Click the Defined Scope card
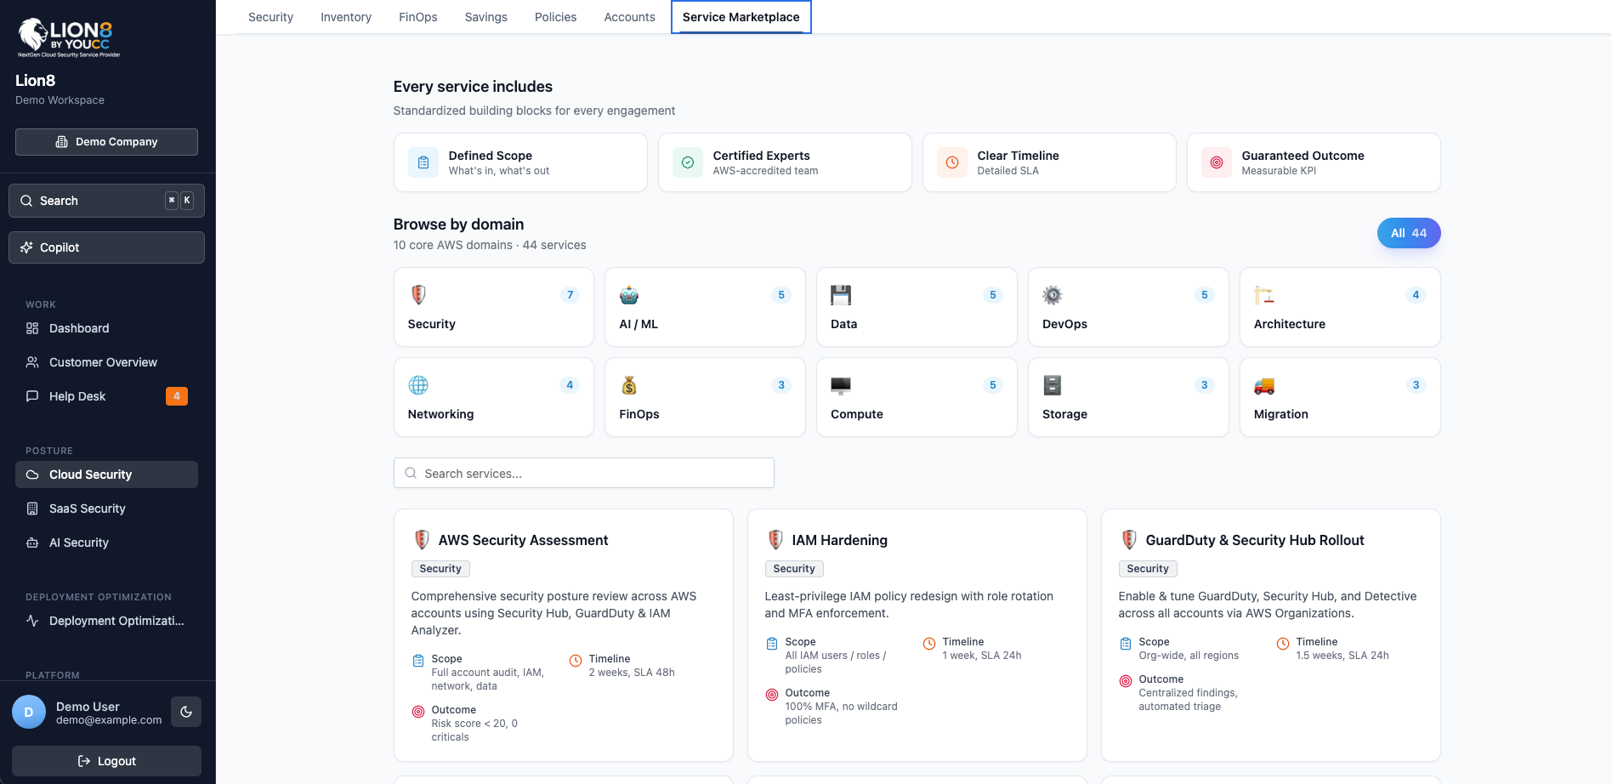This screenshot has width=1612, height=784. coord(520,162)
